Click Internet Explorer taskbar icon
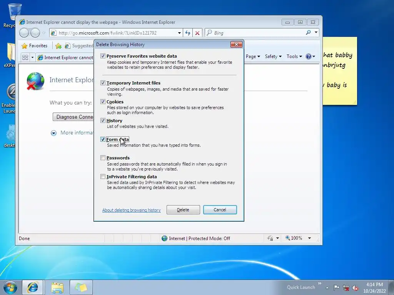 tap(33, 287)
